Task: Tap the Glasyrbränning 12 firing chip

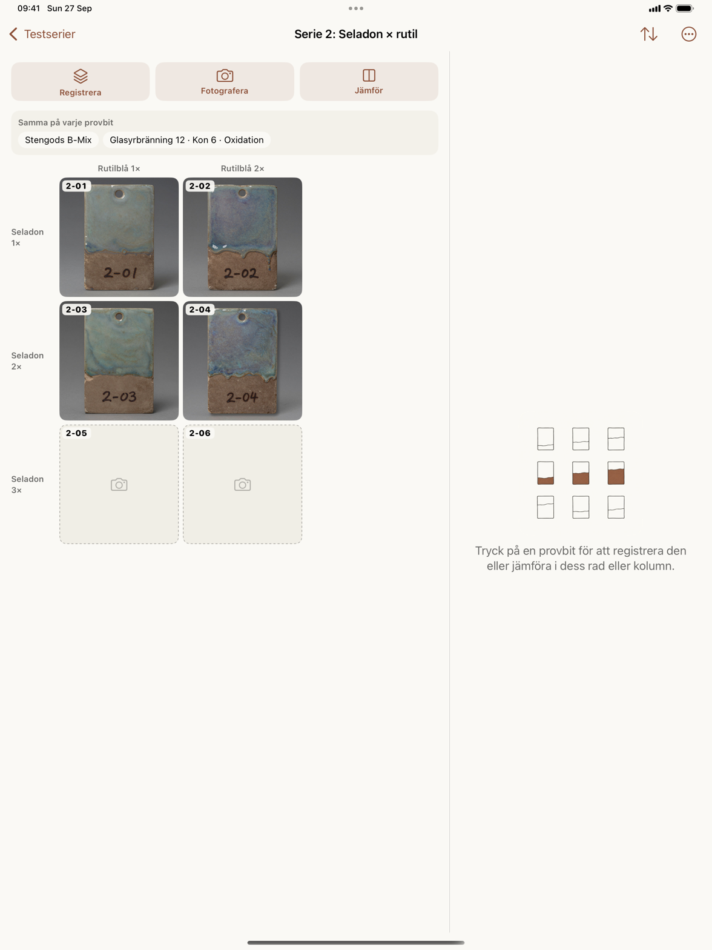Action: click(186, 140)
